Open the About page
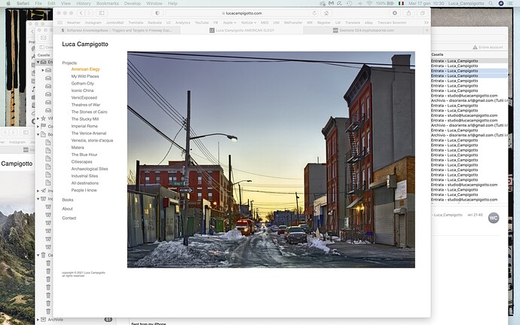 click(67, 209)
